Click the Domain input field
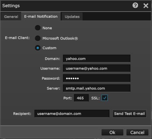 [x=97, y=59]
